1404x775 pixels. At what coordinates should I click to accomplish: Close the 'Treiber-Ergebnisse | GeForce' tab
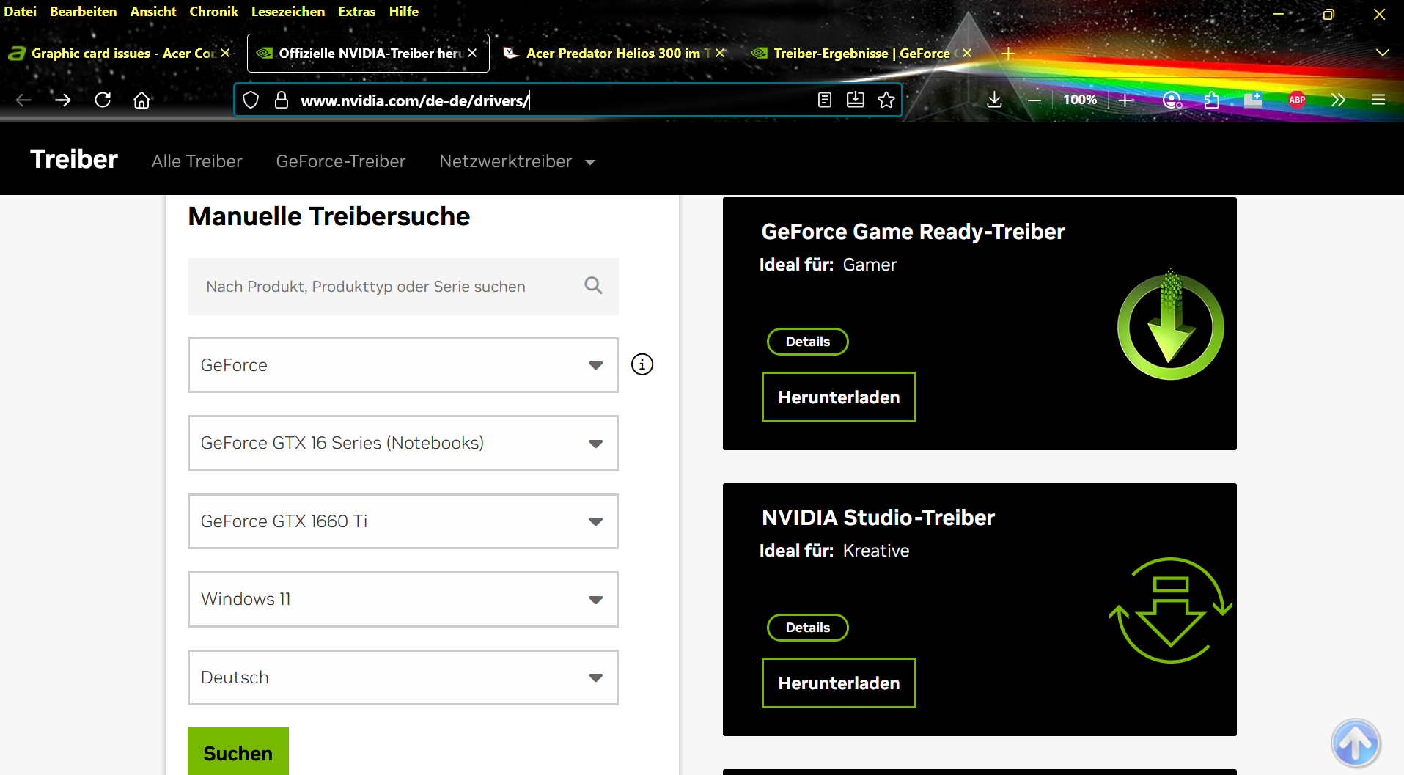(967, 53)
